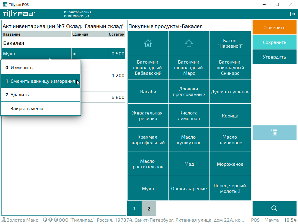Sort by 'Остаток' column header
The image size is (298, 224).
117,34
